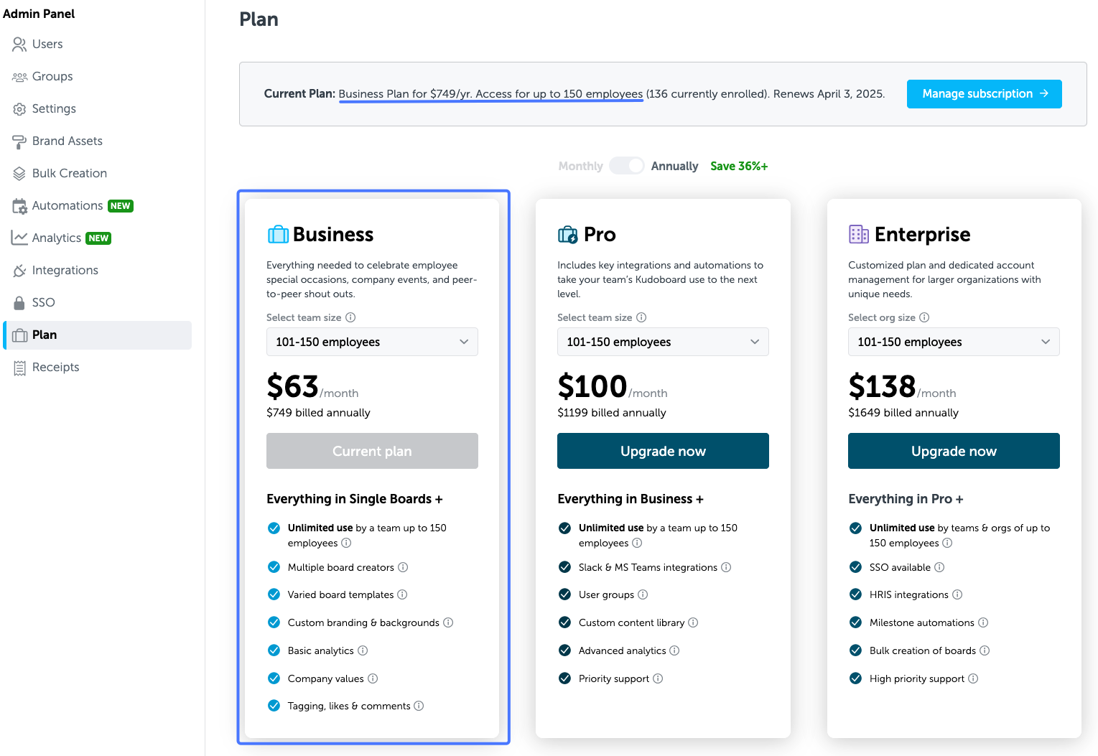1098x756 pixels.
Task: Open Business team size dropdown
Action: 372,342
